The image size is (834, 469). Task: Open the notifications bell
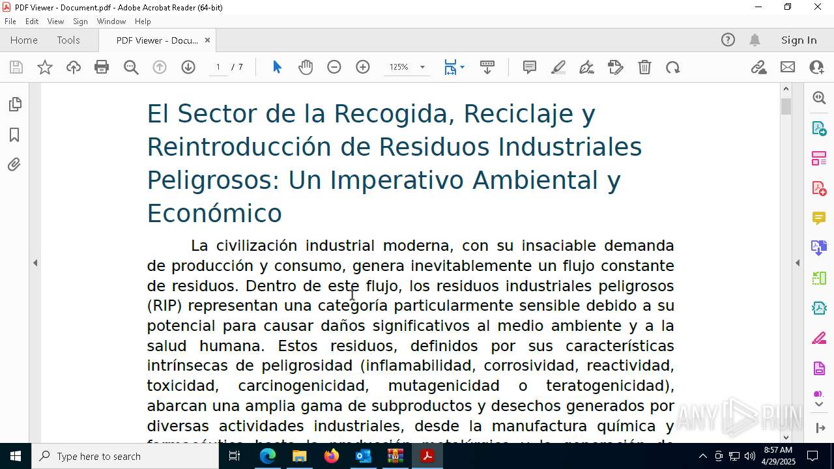755,40
